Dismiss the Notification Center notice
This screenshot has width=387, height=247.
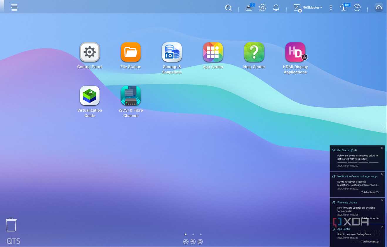[382, 174]
